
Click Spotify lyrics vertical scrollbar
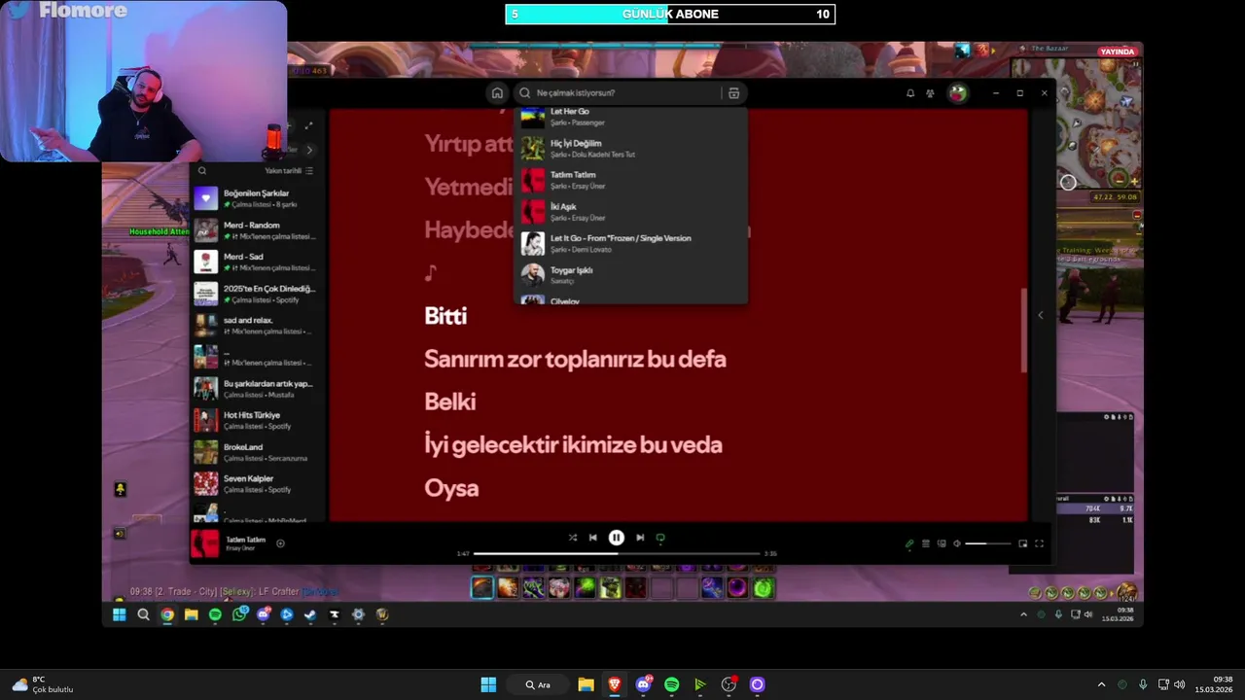1023,331
